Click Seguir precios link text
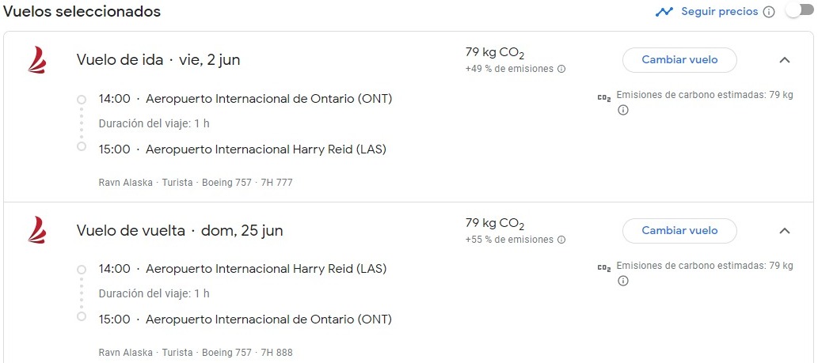 (719, 11)
